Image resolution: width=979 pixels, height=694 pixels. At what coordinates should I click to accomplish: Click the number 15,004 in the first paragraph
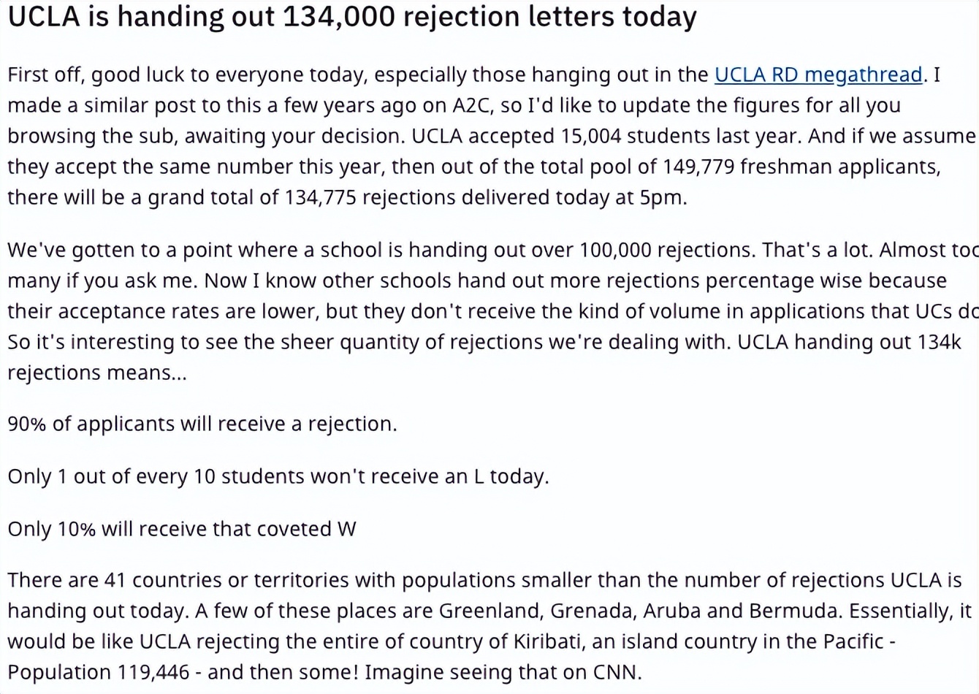pos(593,137)
